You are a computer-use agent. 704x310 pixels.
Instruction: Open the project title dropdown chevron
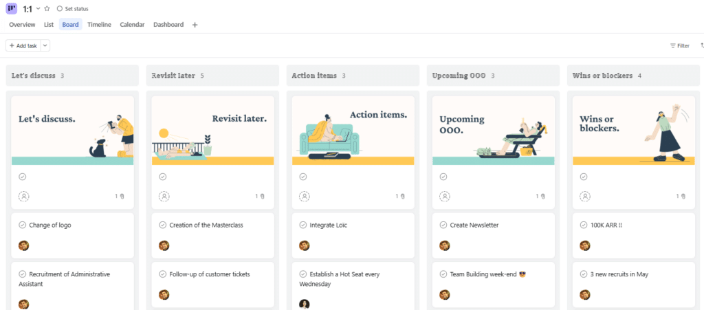coord(38,8)
